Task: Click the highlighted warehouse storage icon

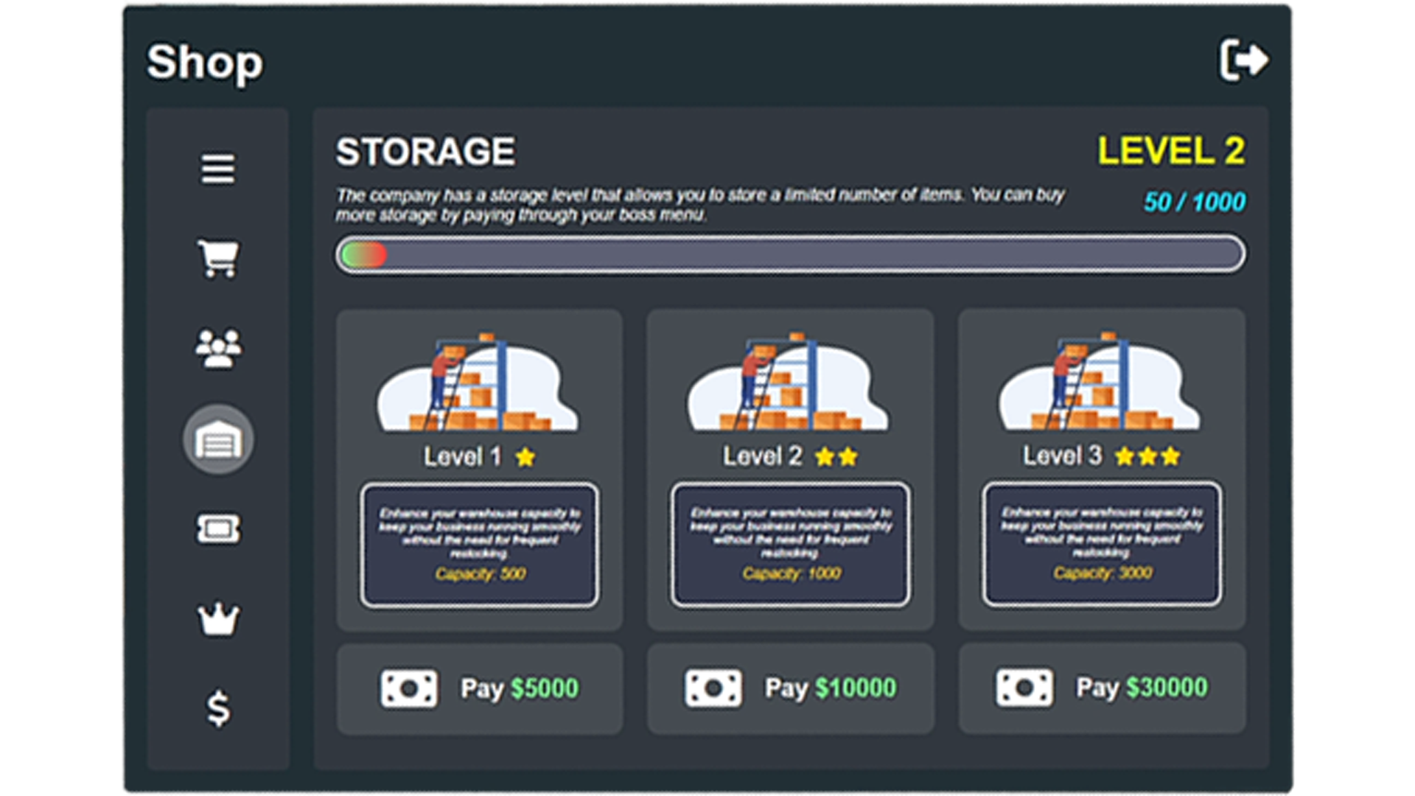Action: (x=217, y=439)
